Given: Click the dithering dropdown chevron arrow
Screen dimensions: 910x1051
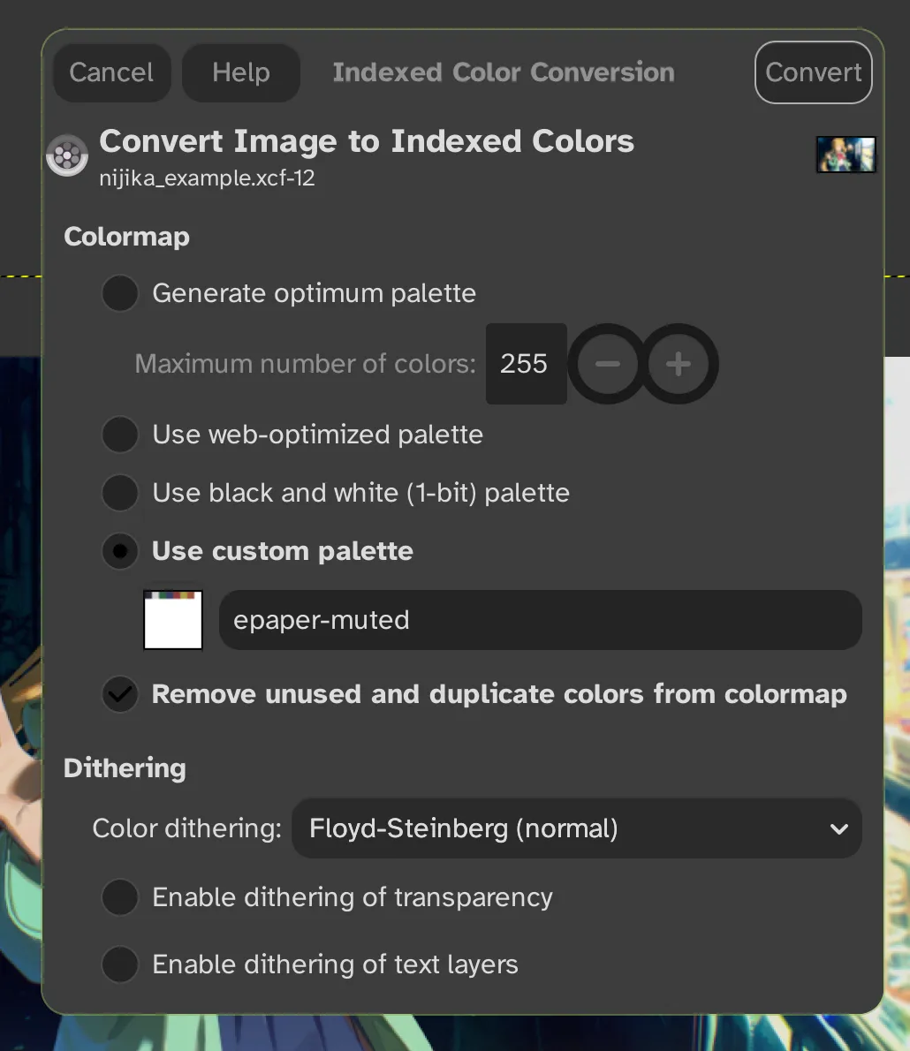Looking at the screenshot, I should point(839,829).
